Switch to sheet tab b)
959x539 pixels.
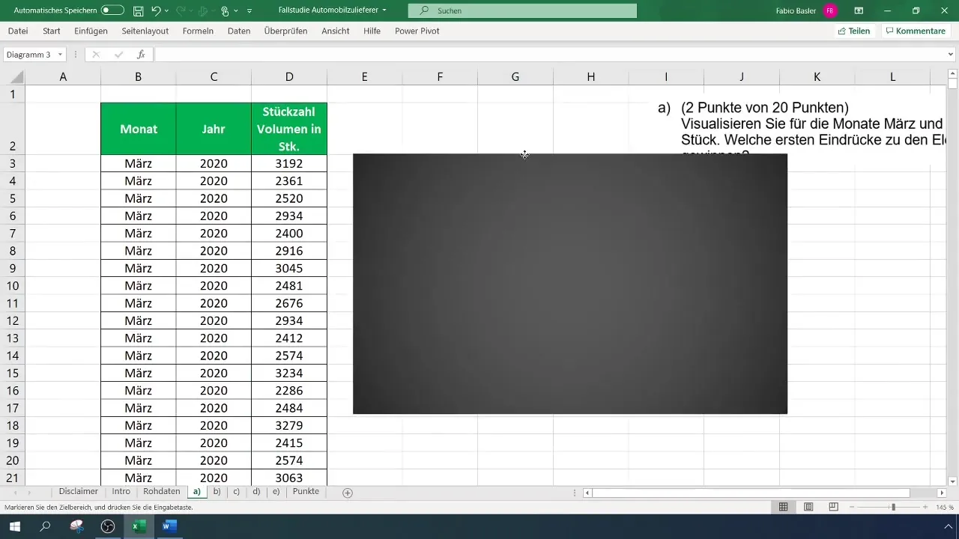(217, 492)
